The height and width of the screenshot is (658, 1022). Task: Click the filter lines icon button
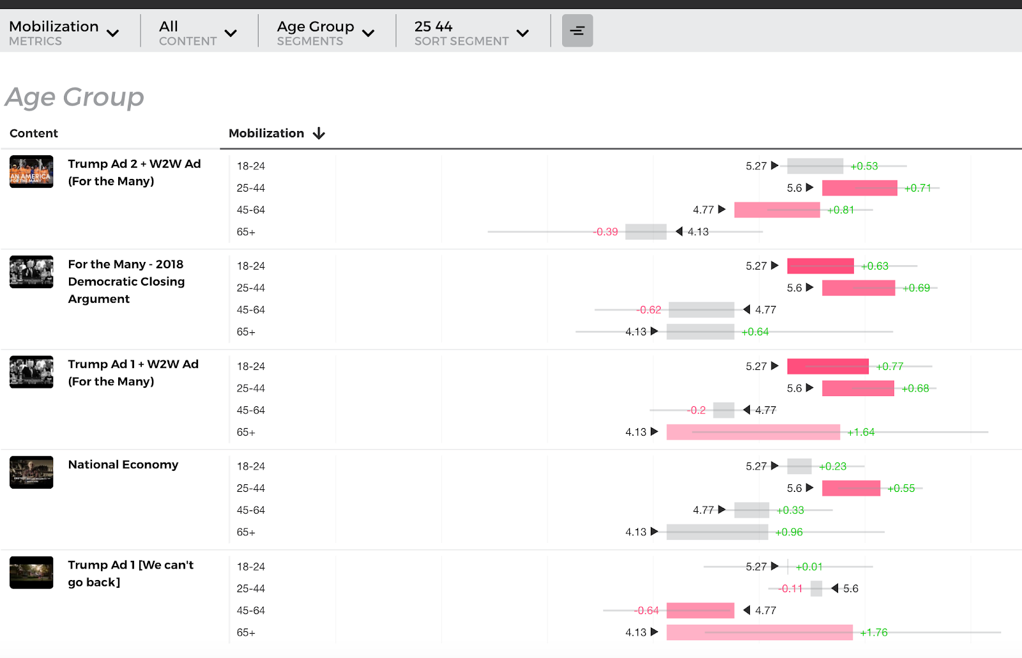[577, 31]
